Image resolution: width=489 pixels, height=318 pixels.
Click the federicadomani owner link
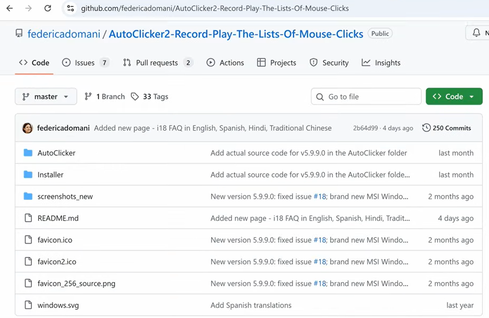pos(64,34)
